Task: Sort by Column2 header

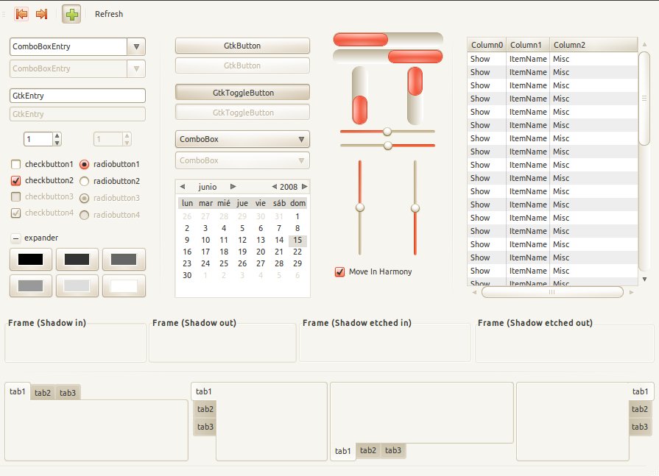Action: pos(593,45)
